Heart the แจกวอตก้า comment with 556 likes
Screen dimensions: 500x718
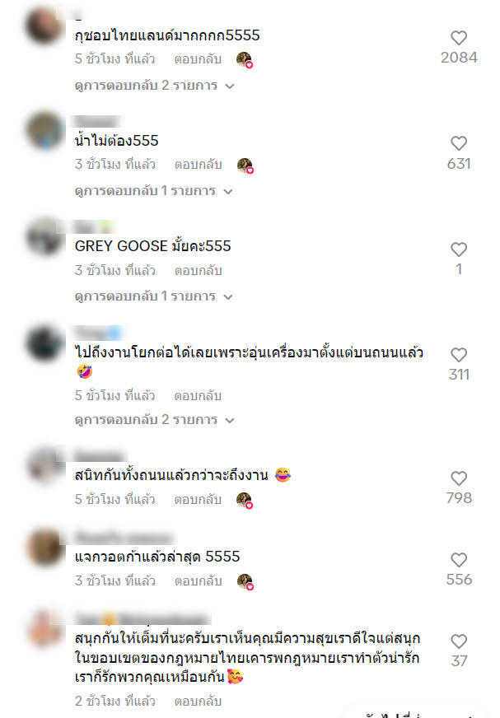point(459,560)
